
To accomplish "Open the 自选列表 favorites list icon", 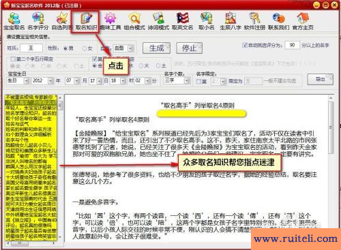I will [61, 21].
